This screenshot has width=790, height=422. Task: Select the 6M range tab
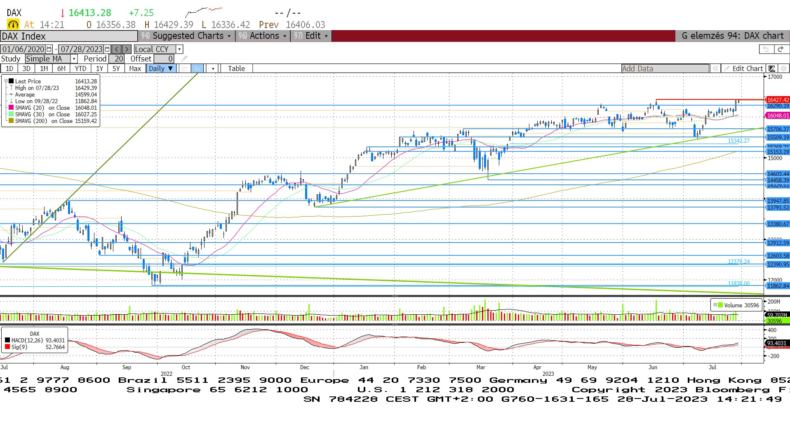click(x=61, y=68)
